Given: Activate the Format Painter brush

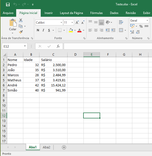Looking at the screenshot, I should (21, 32).
